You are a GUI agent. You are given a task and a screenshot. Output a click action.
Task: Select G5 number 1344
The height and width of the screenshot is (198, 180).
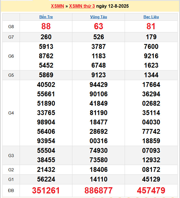151,75
